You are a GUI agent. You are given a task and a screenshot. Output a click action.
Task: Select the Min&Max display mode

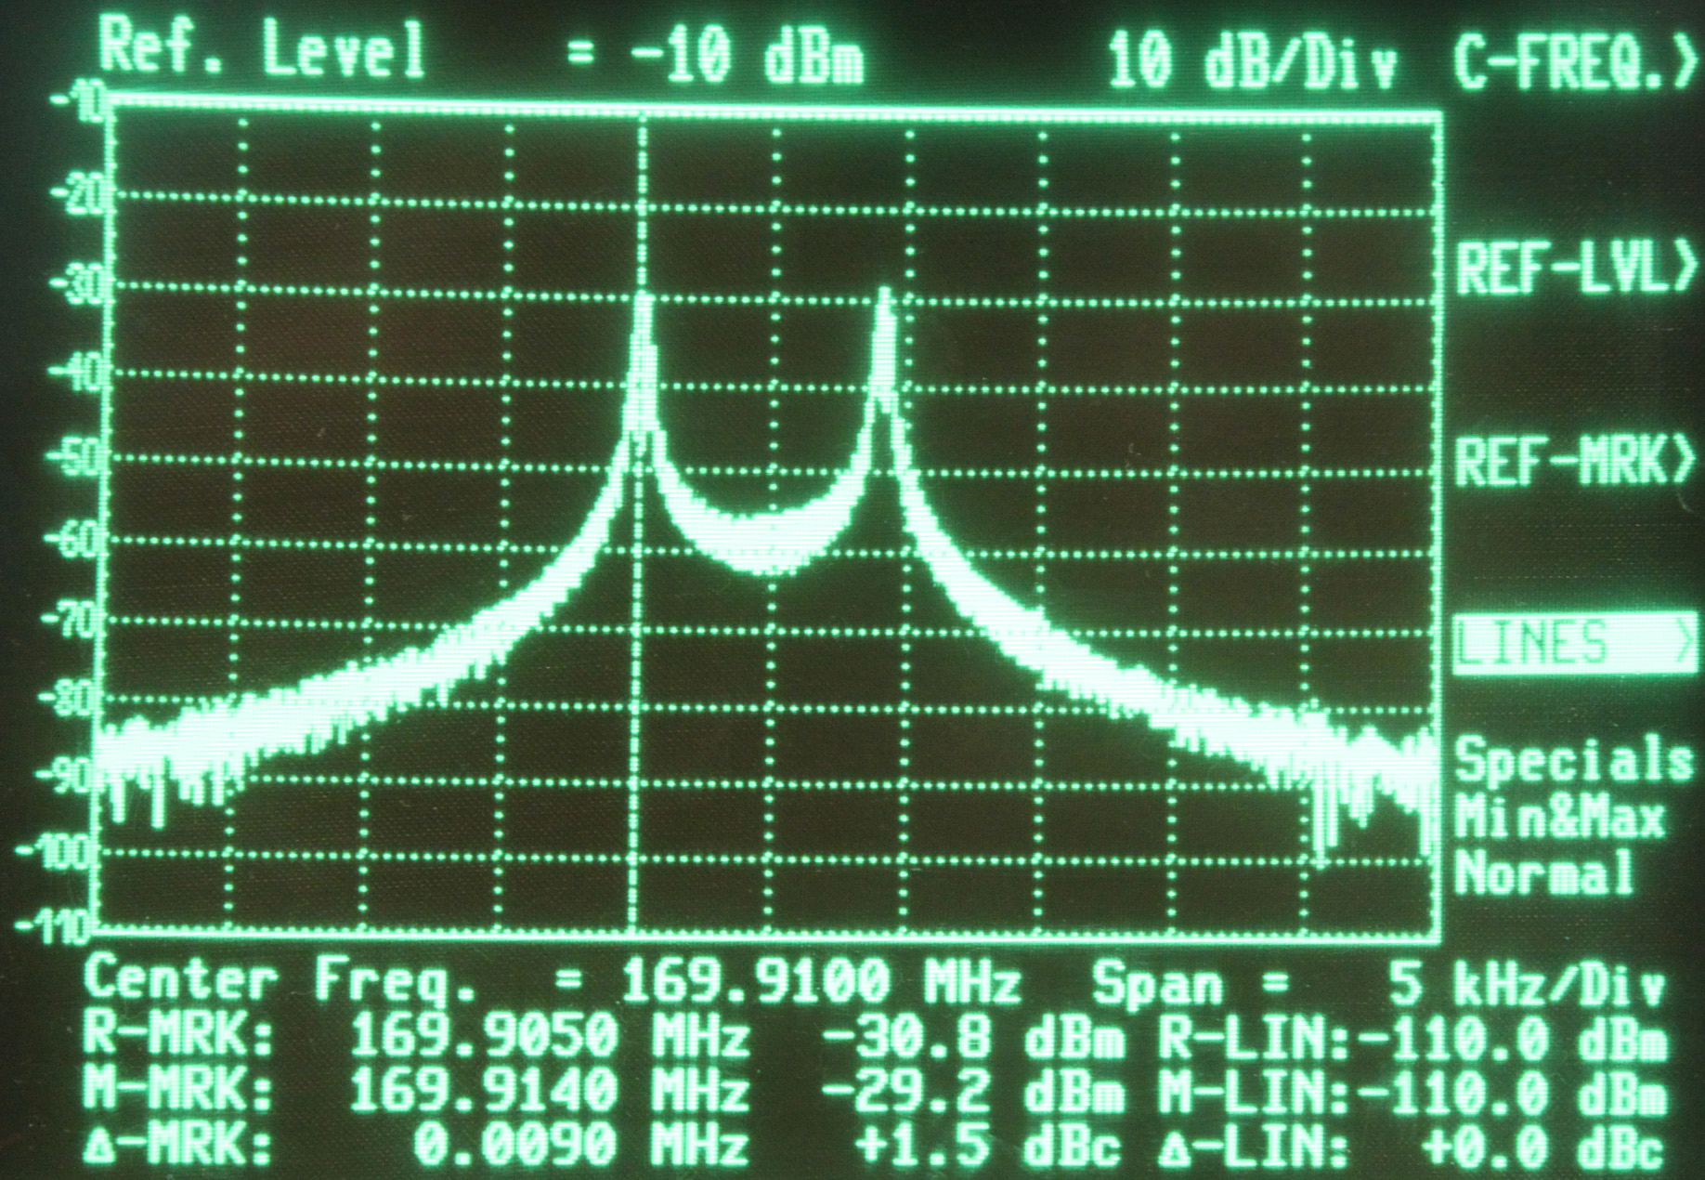coord(1559,819)
